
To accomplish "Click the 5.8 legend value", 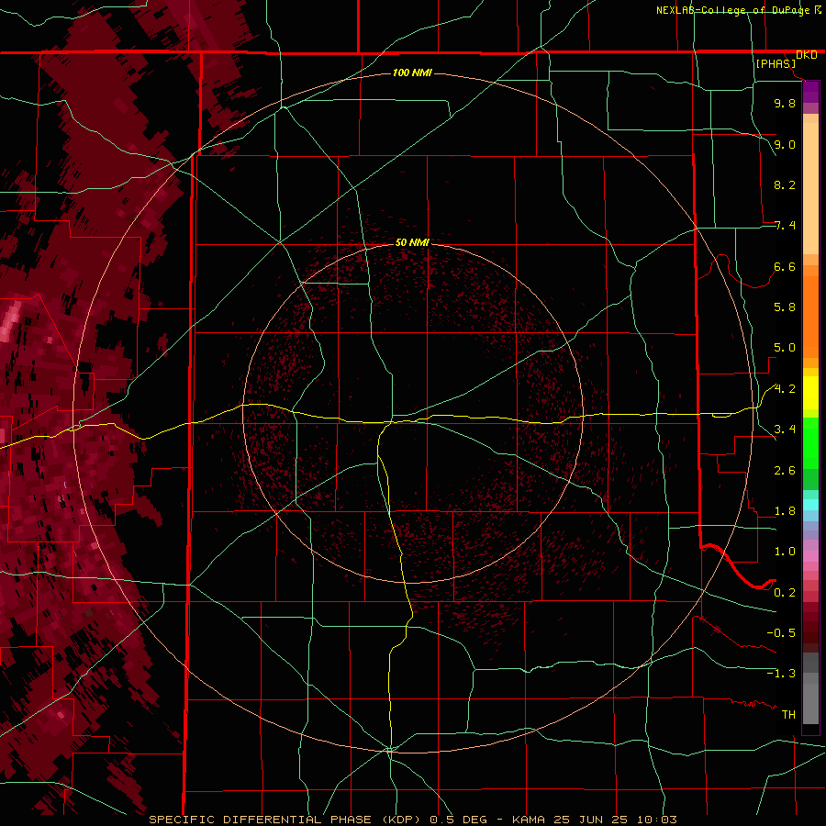I will pyautogui.click(x=785, y=307).
